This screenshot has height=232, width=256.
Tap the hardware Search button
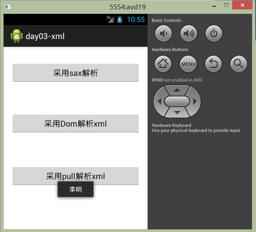tap(238, 64)
